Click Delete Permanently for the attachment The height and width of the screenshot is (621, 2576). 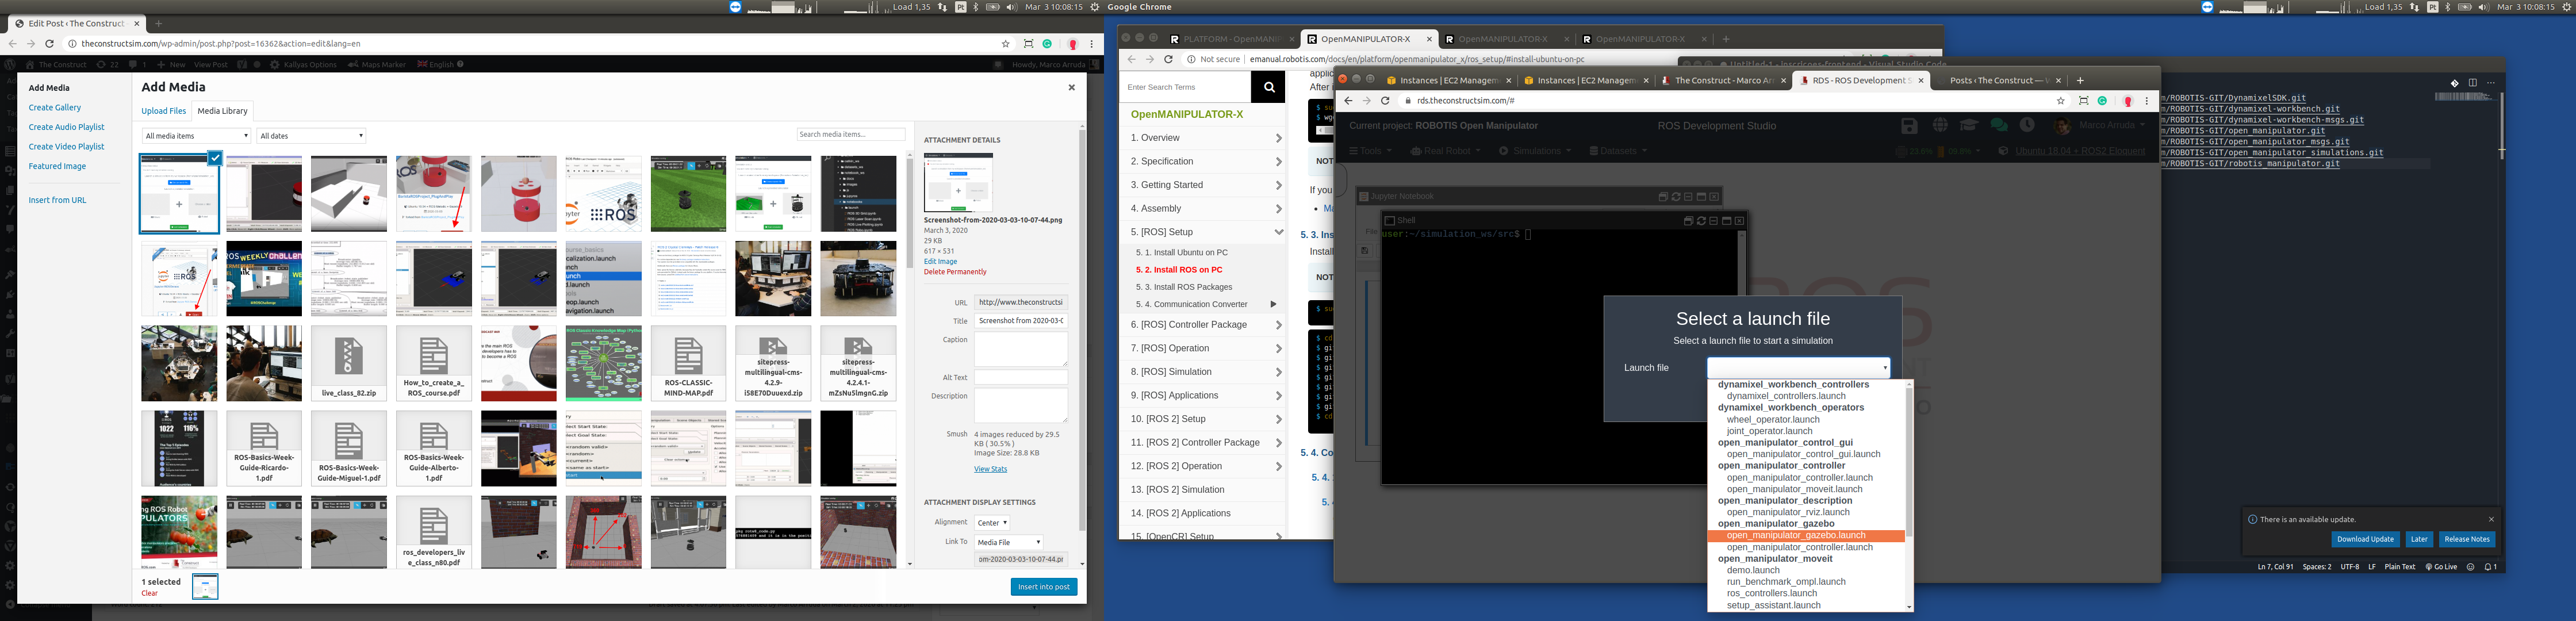(x=955, y=272)
